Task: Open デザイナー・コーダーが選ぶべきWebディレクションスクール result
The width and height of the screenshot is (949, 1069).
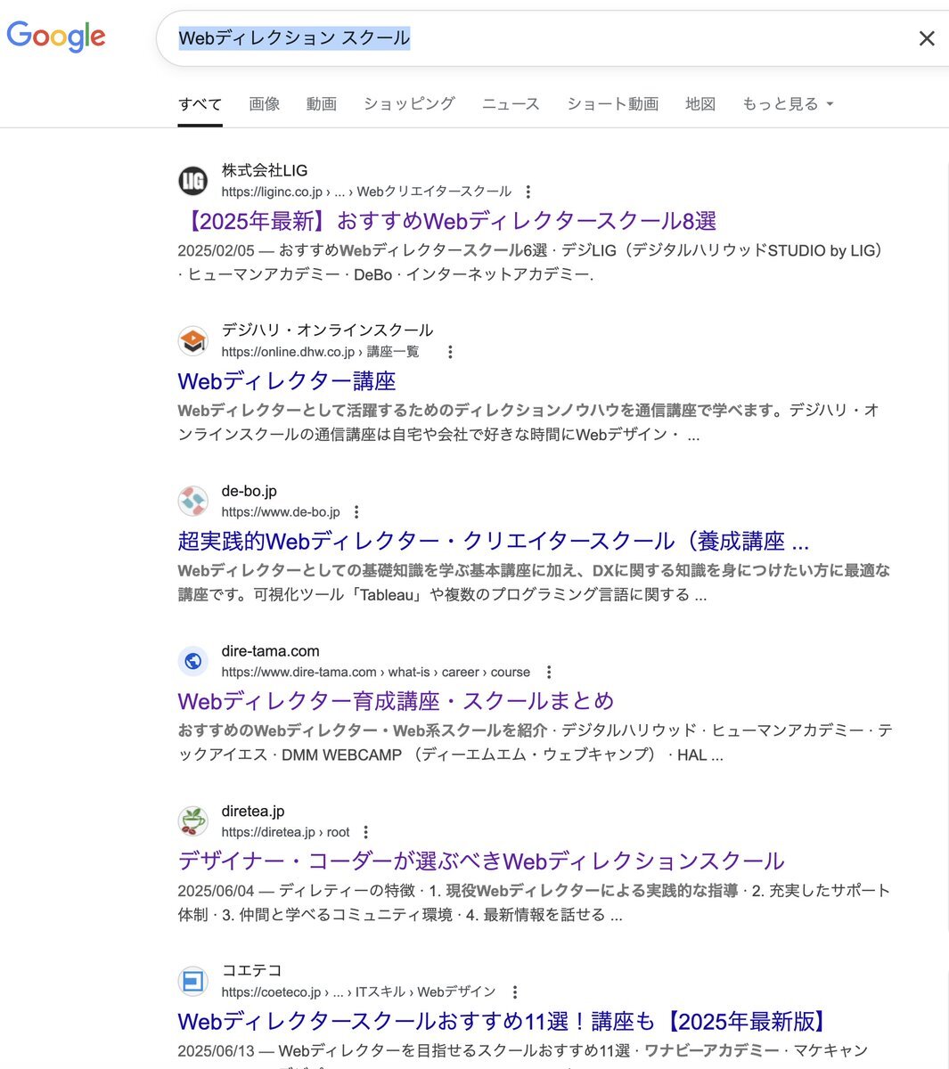Action: 481,861
